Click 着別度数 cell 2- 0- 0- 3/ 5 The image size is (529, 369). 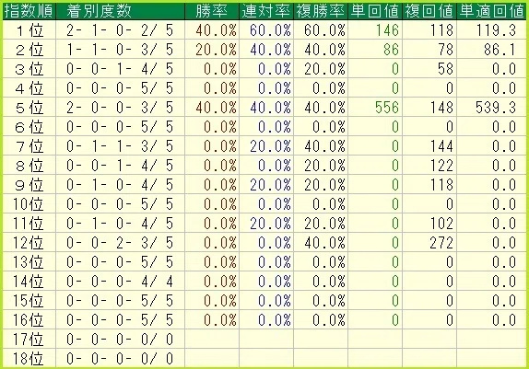coord(120,108)
